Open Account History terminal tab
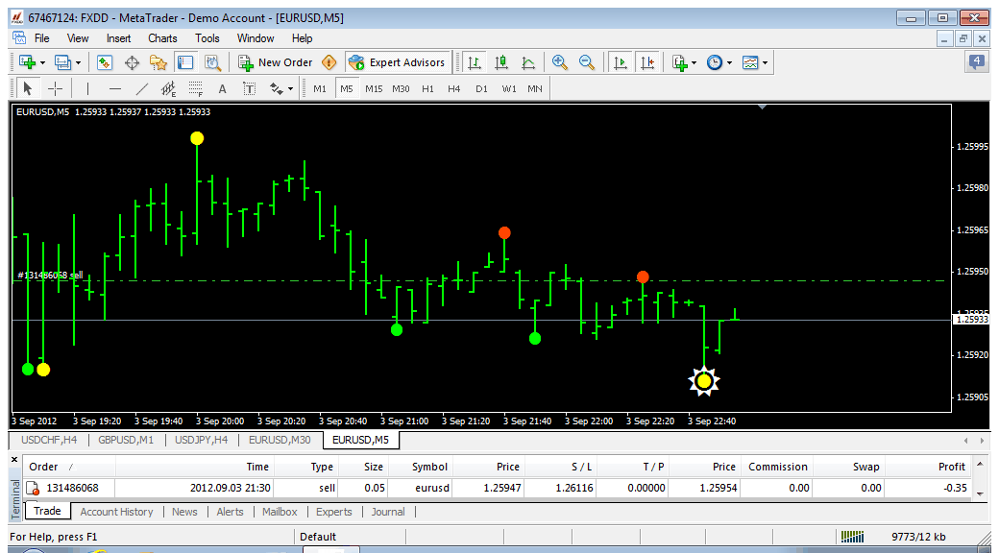Viewport: 999px width, 553px height. click(x=116, y=512)
